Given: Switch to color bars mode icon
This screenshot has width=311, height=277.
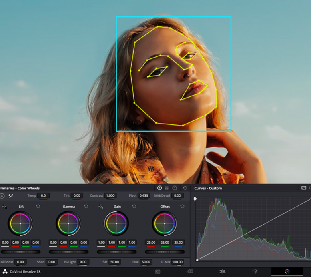Looking at the screenshot, I should click(x=167, y=188).
